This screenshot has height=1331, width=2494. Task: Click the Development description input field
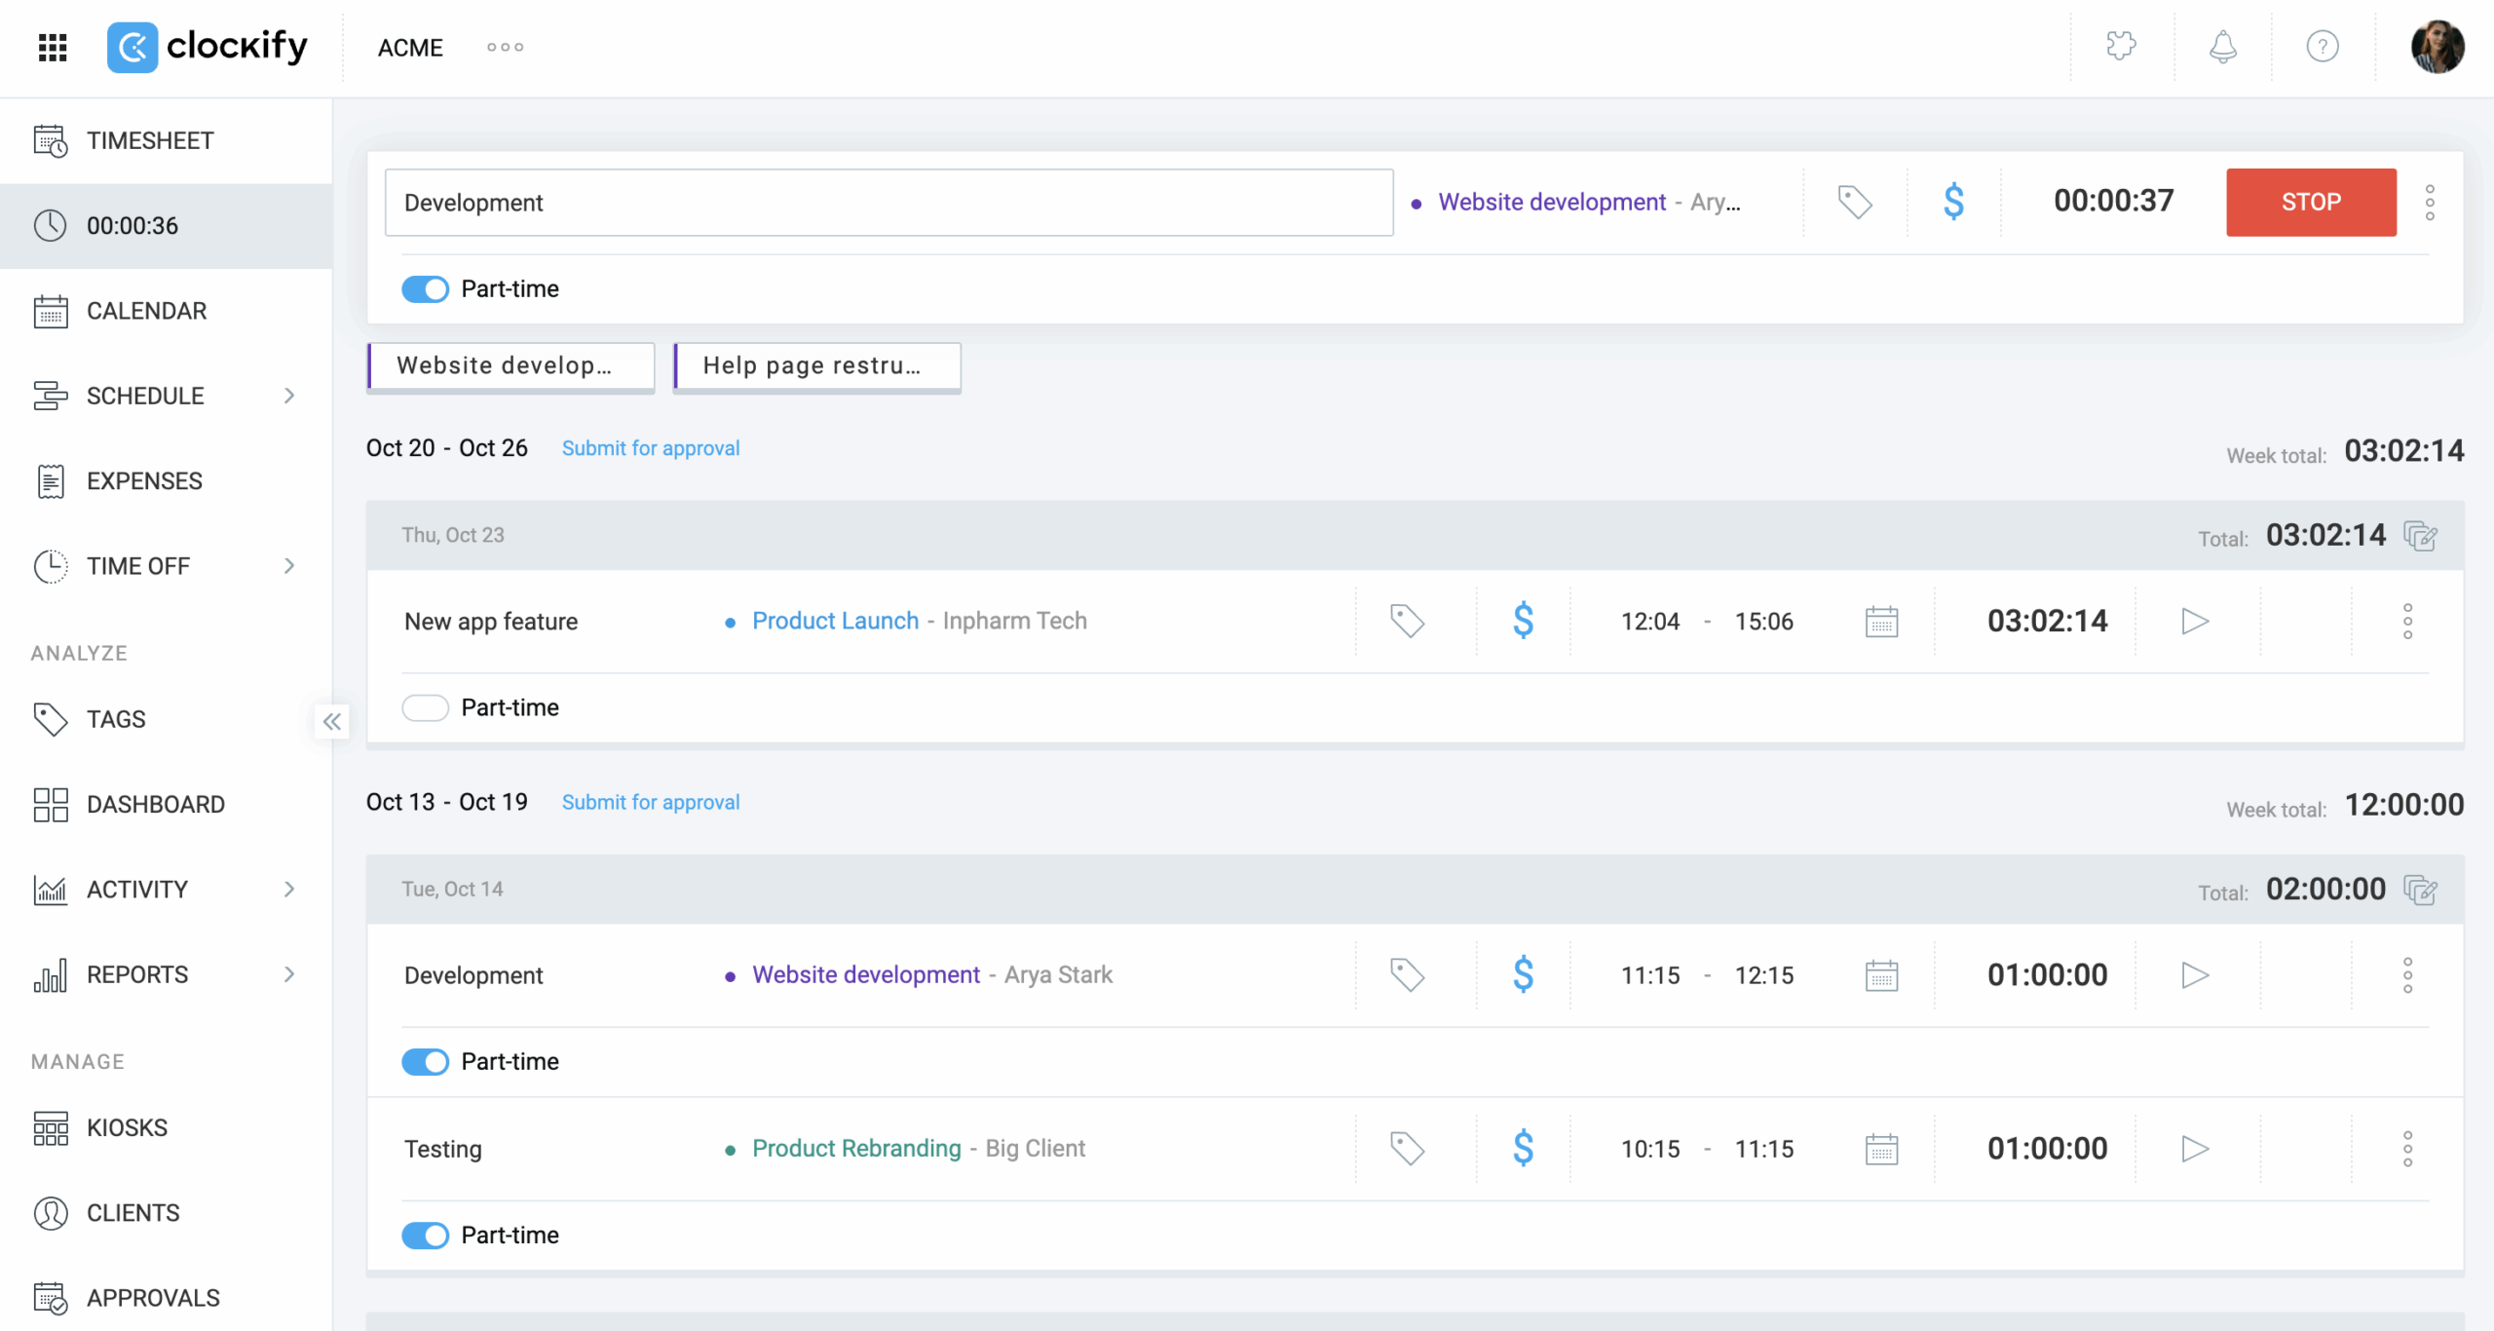(x=888, y=203)
